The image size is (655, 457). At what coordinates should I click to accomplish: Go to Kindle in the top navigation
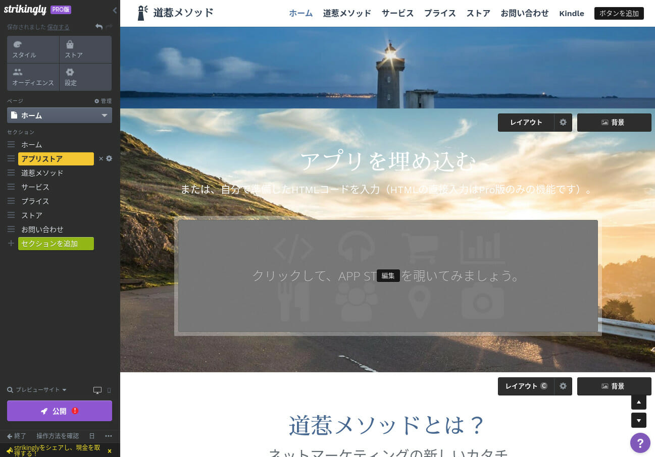572,14
